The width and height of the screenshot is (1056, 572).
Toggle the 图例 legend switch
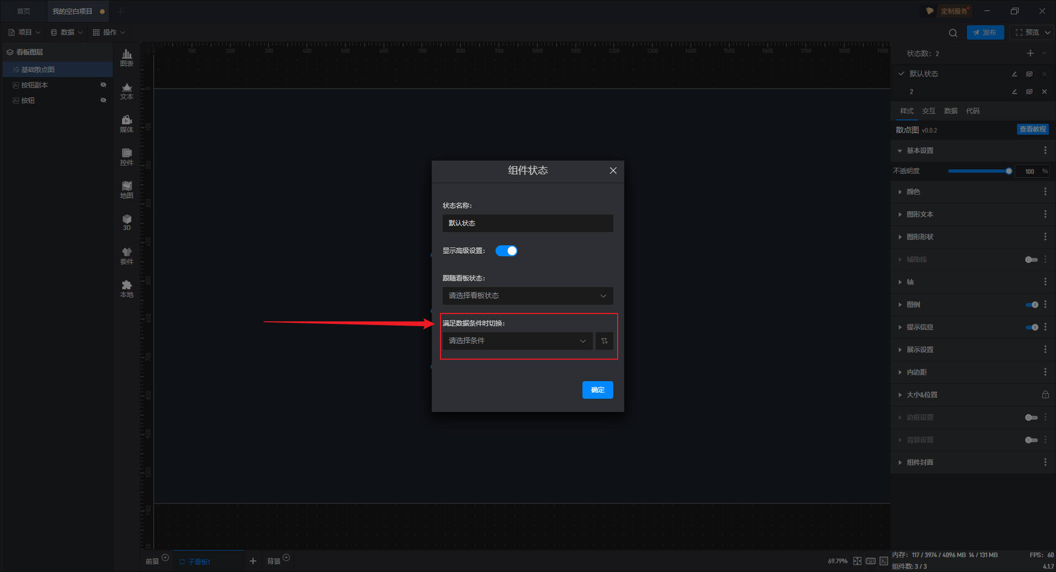[x=1031, y=305]
